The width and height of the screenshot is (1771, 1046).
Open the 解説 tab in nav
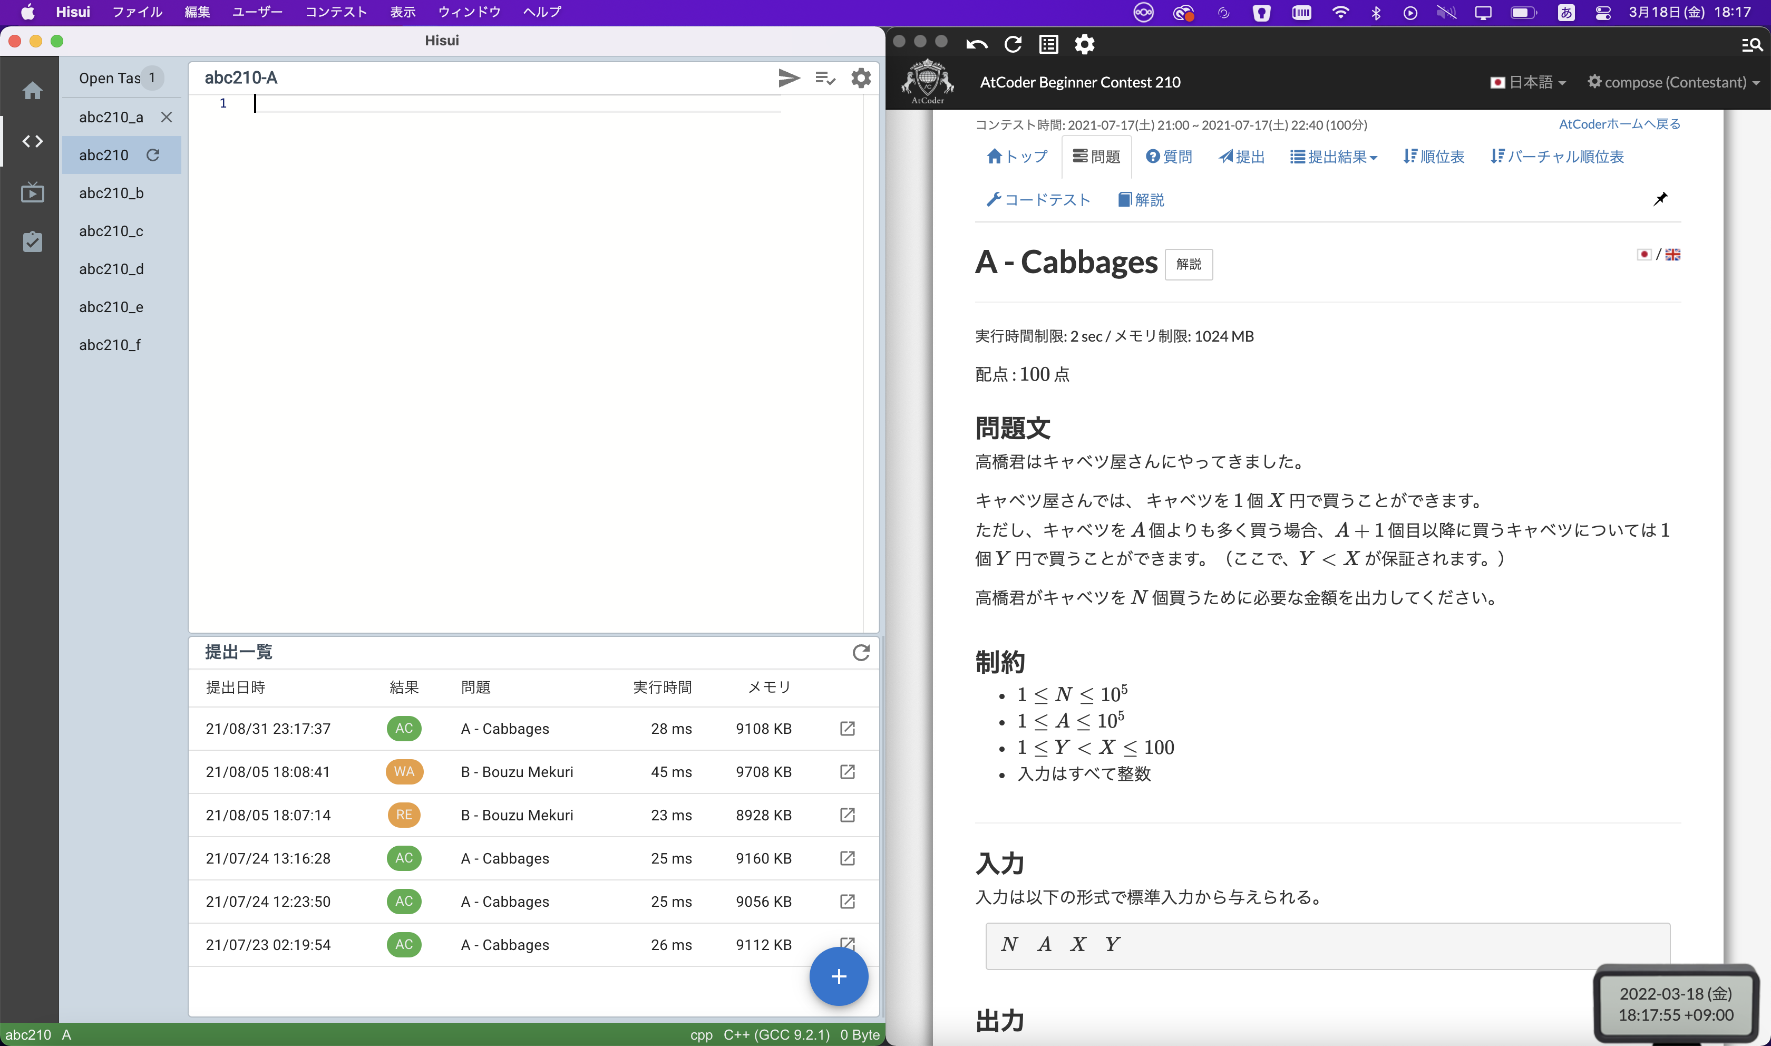point(1141,200)
